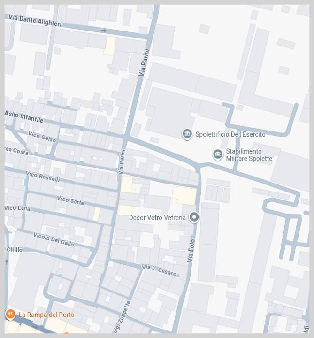Viewport: 314px width, 338px height.
Task: Click the Vico Luna street label
Action: click(17, 208)
